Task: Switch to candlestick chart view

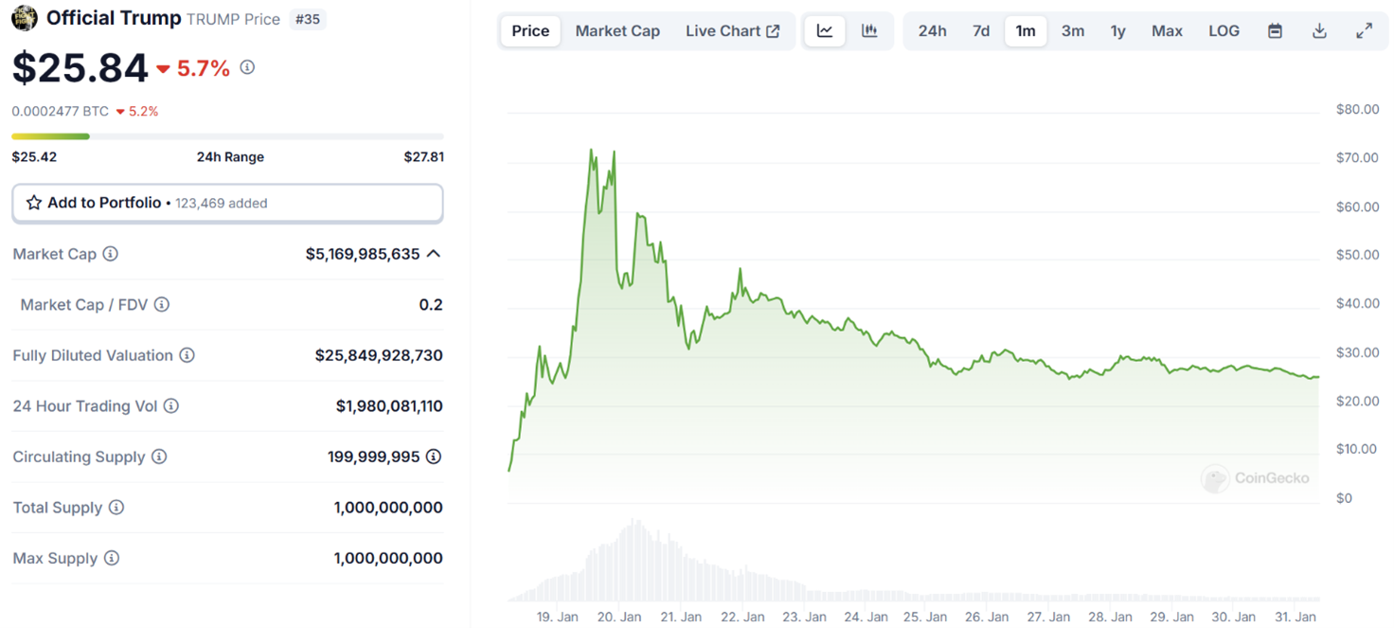Action: (869, 31)
